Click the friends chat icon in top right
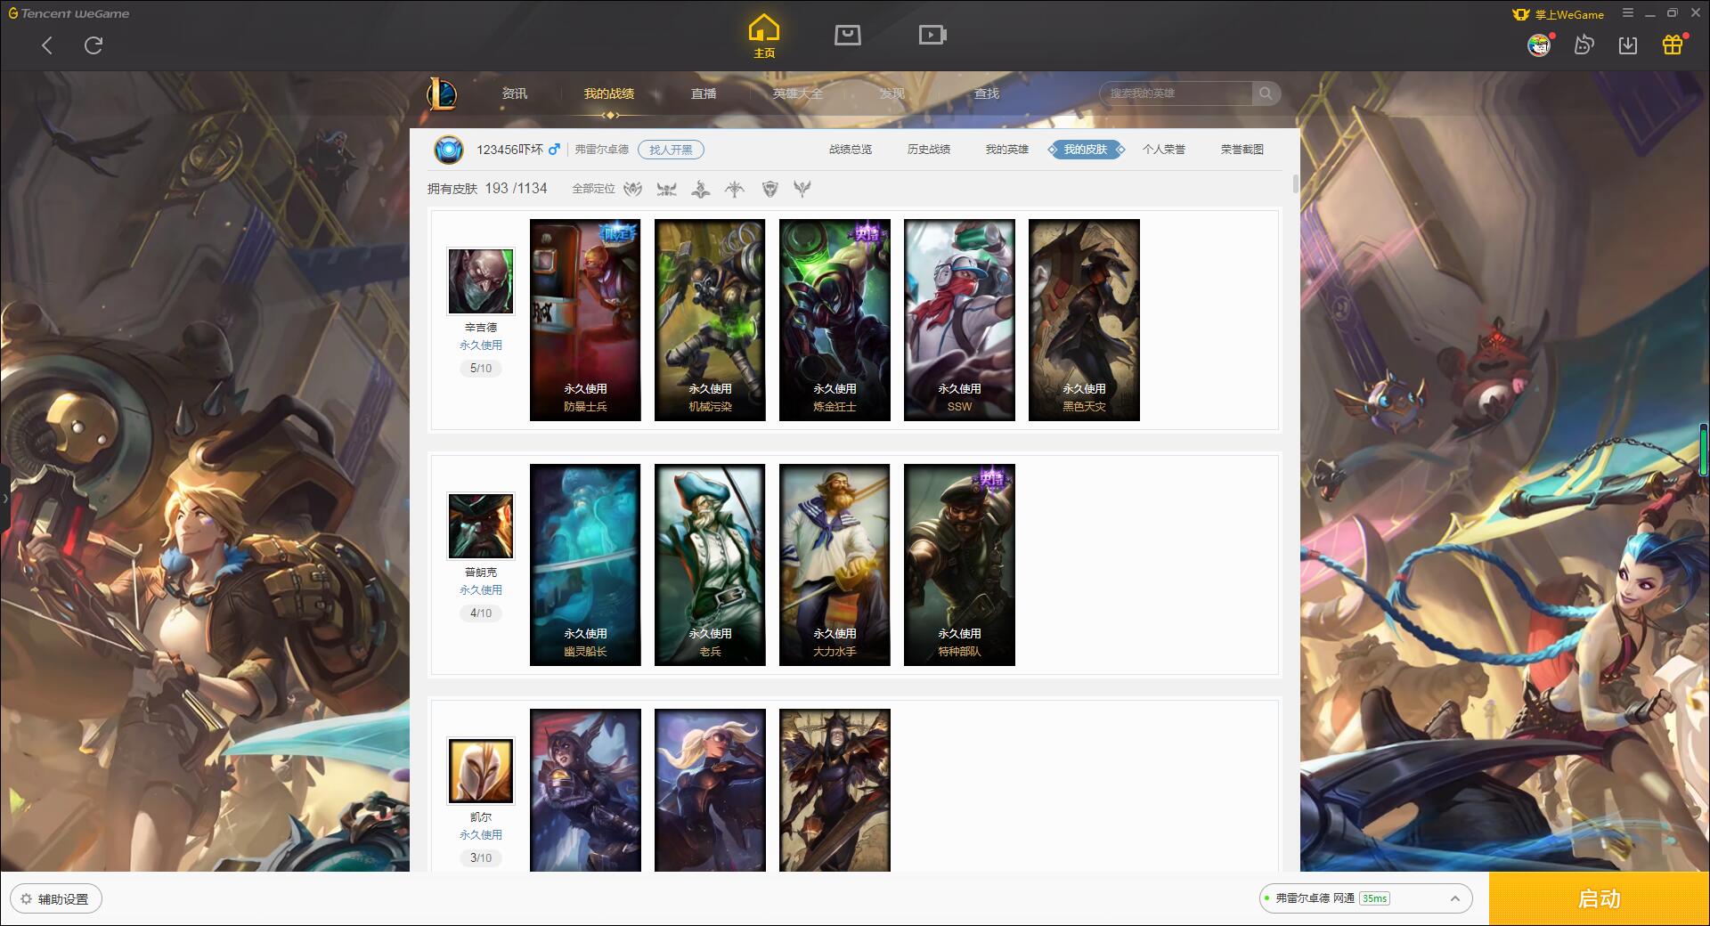 click(x=1584, y=45)
